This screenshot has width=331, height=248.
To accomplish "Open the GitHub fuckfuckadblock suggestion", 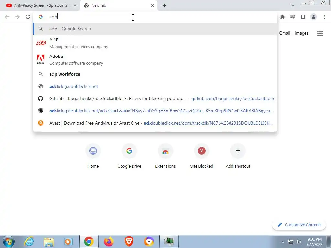I will (x=155, y=98).
